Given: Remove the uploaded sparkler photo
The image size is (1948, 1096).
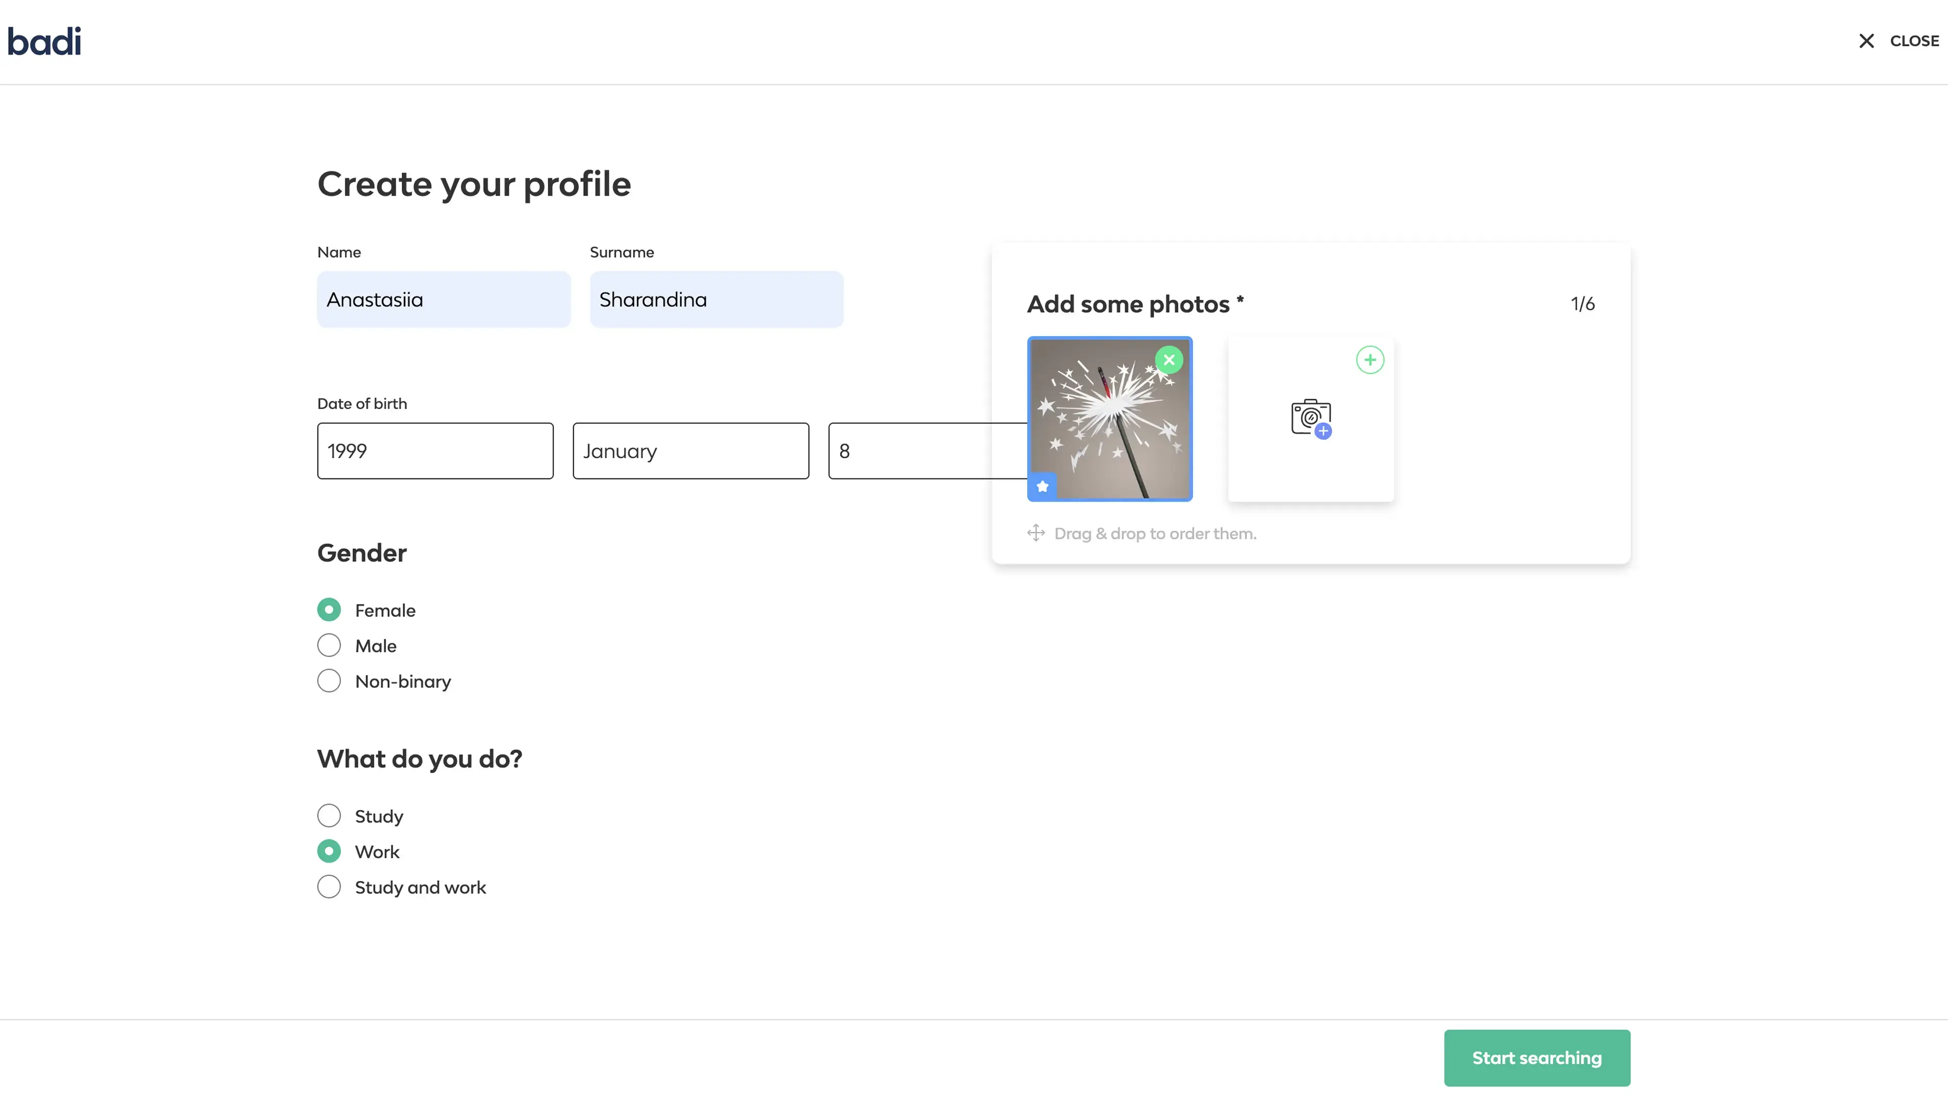Looking at the screenshot, I should click(1169, 360).
